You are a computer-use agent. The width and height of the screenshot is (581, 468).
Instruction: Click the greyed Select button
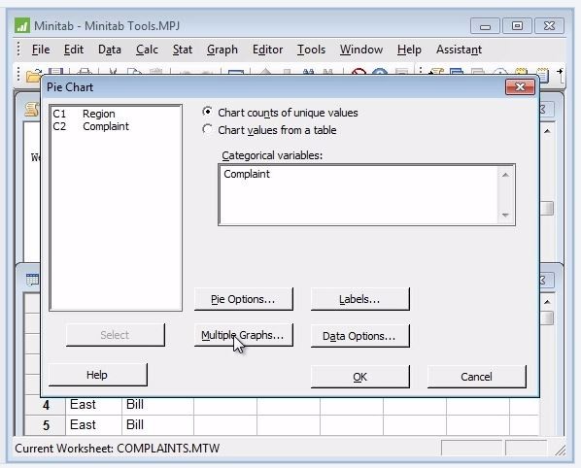coord(116,335)
